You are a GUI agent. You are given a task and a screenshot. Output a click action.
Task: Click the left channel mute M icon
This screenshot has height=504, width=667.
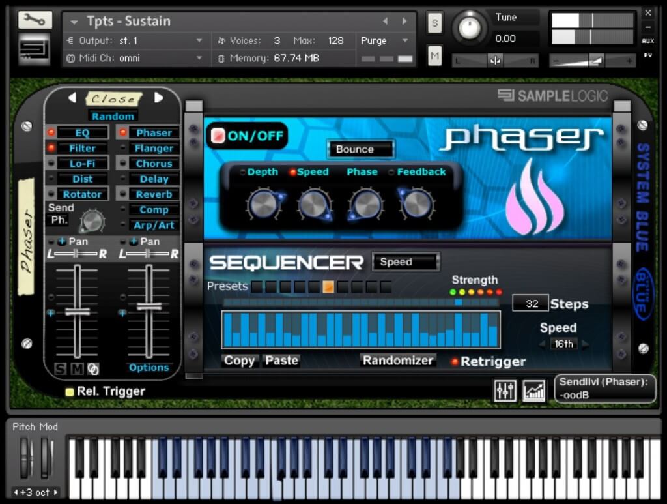pos(77,368)
